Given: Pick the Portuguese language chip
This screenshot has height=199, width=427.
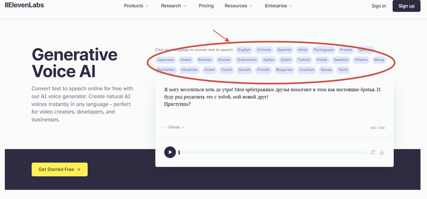Looking at the screenshot, I should (x=324, y=50).
